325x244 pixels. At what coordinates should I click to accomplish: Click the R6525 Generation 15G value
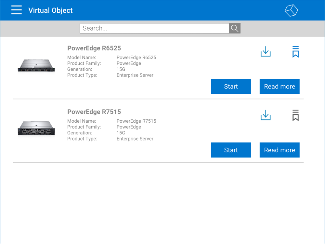click(121, 69)
